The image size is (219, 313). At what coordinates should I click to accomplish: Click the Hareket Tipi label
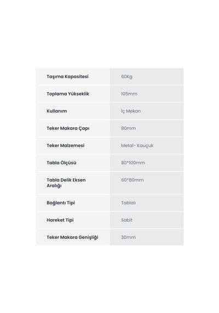60,220
